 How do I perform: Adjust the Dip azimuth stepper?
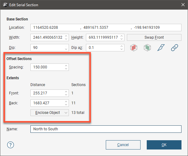122,48
